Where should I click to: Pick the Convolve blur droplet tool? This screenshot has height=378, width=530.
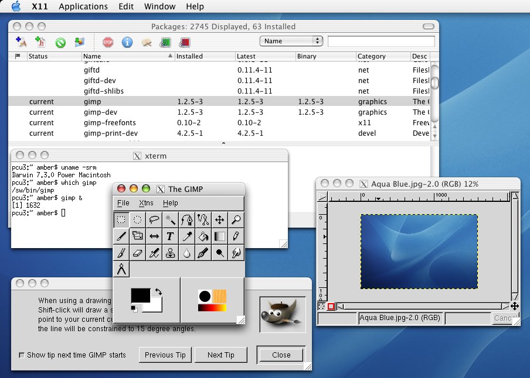[x=186, y=252]
